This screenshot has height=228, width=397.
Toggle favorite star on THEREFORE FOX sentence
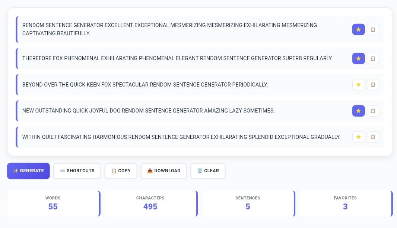click(x=358, y=58)
